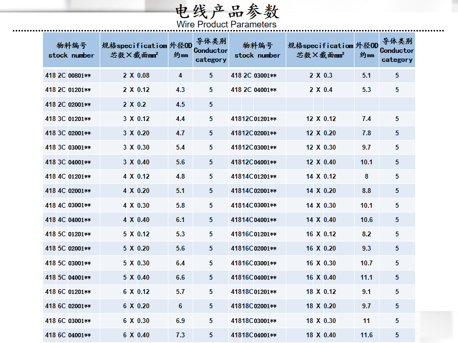Click the Chinese title 电线产品参数

[x=227, y=11]
